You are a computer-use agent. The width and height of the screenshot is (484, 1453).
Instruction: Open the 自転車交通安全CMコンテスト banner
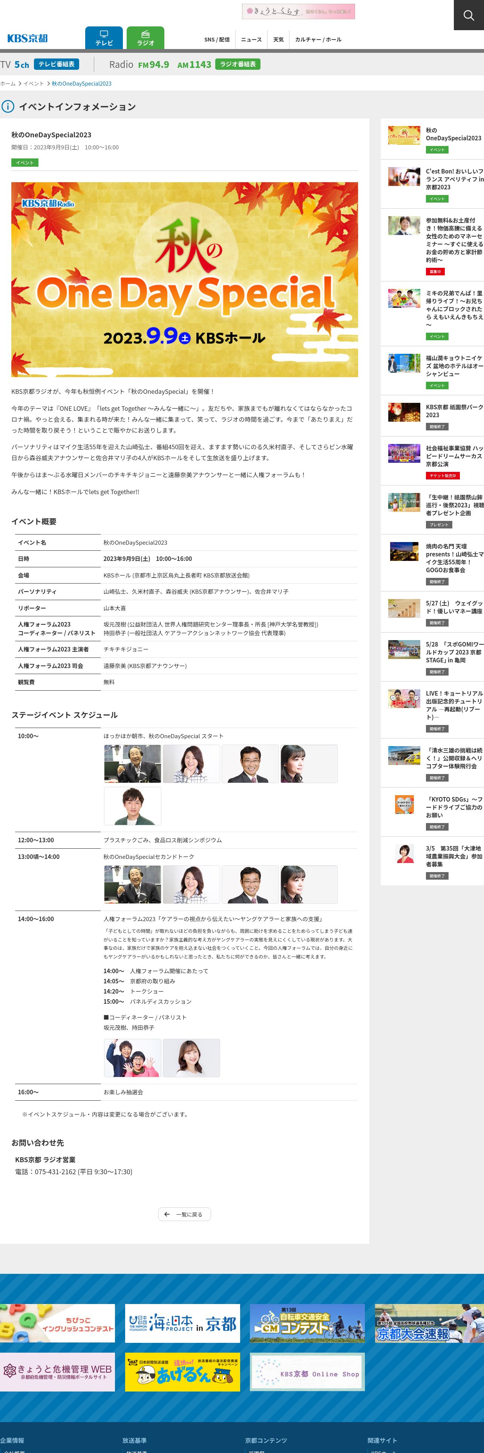(308, 1323)
